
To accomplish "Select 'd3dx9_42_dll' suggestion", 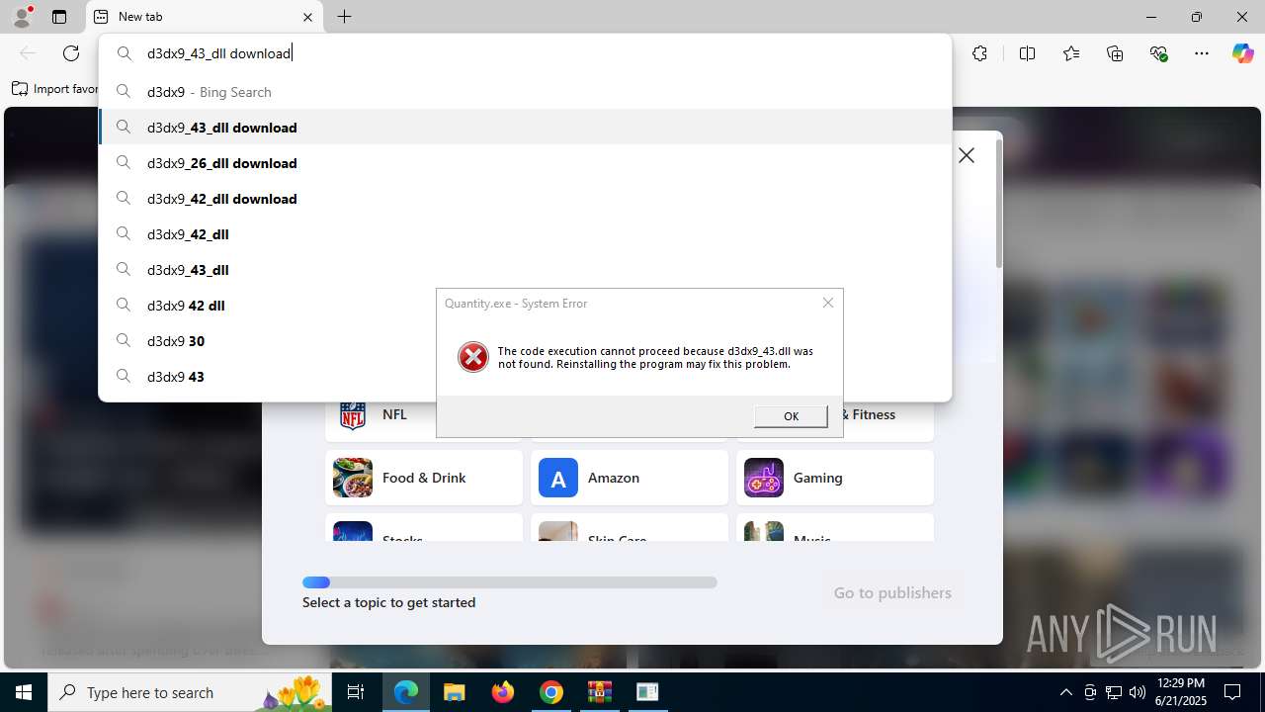I will (525, 234).
